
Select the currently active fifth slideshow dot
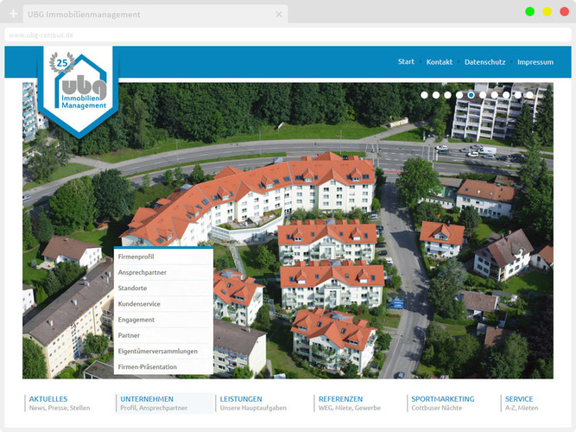tap(471, 95)
